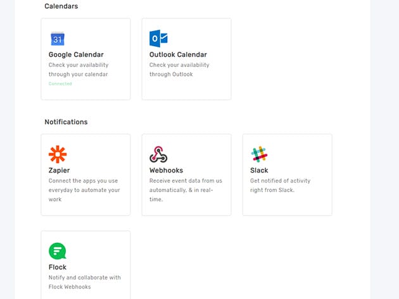Image resolution: width=399 pixels, height=299 pixels.
Task: Select the Zapier title text
Action: [x=60, y=170]
